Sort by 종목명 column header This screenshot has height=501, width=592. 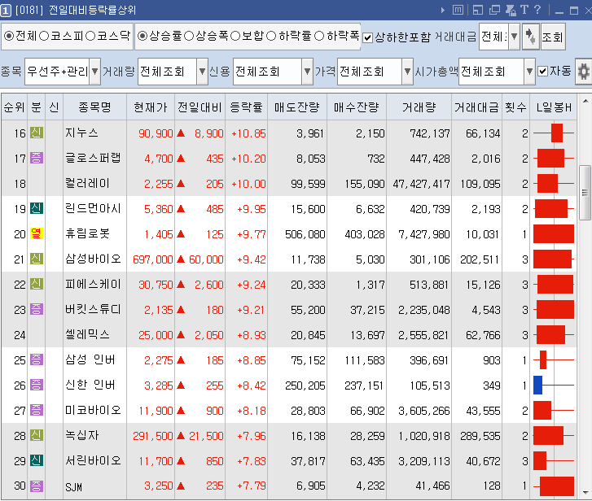[x=94, y=107]
